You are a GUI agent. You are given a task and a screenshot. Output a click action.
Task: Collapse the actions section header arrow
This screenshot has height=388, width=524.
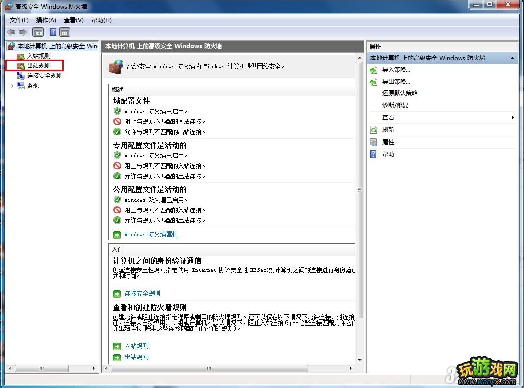(512, 58)
